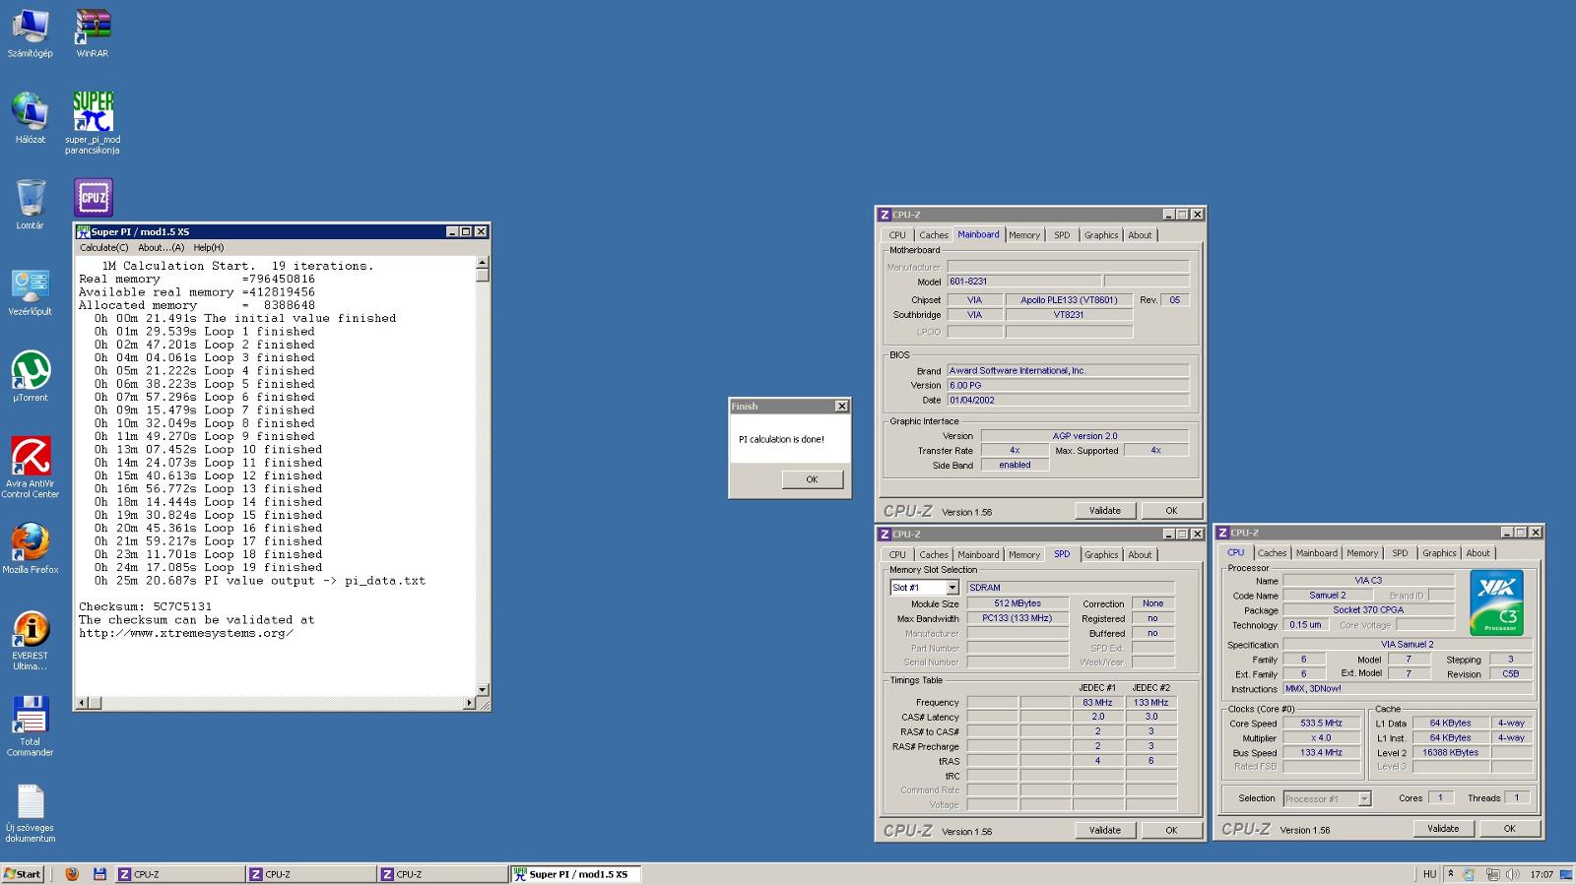This screenshot has height=885, width=1576.
Task: Click the Checksum: 5C7C5131 line
Action: tap(146, 607)
